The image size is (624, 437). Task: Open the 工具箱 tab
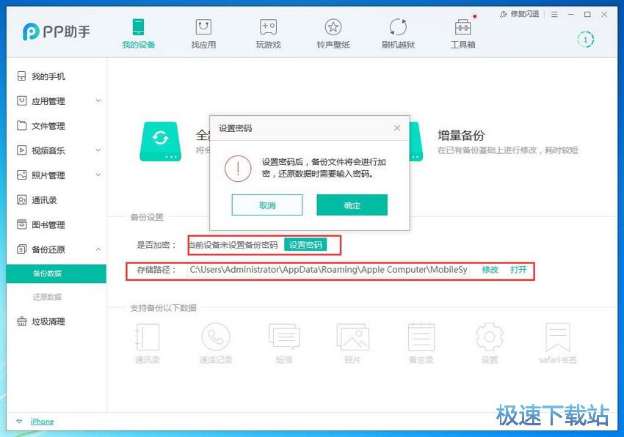pos(462,34)
